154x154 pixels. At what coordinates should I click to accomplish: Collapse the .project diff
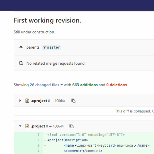20,126
